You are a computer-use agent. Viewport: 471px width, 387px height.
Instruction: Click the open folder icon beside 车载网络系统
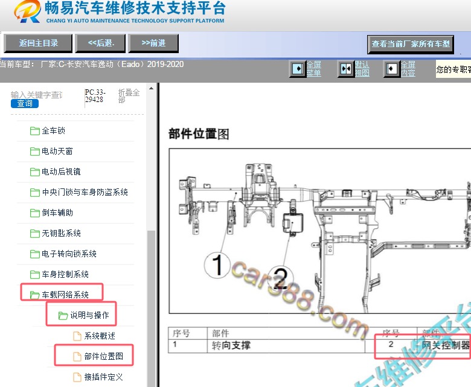coord(35,295)
